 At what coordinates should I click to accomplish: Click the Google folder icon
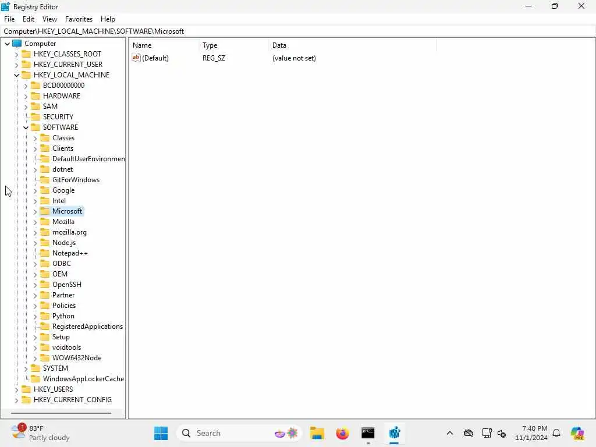[x=45, y=190]
